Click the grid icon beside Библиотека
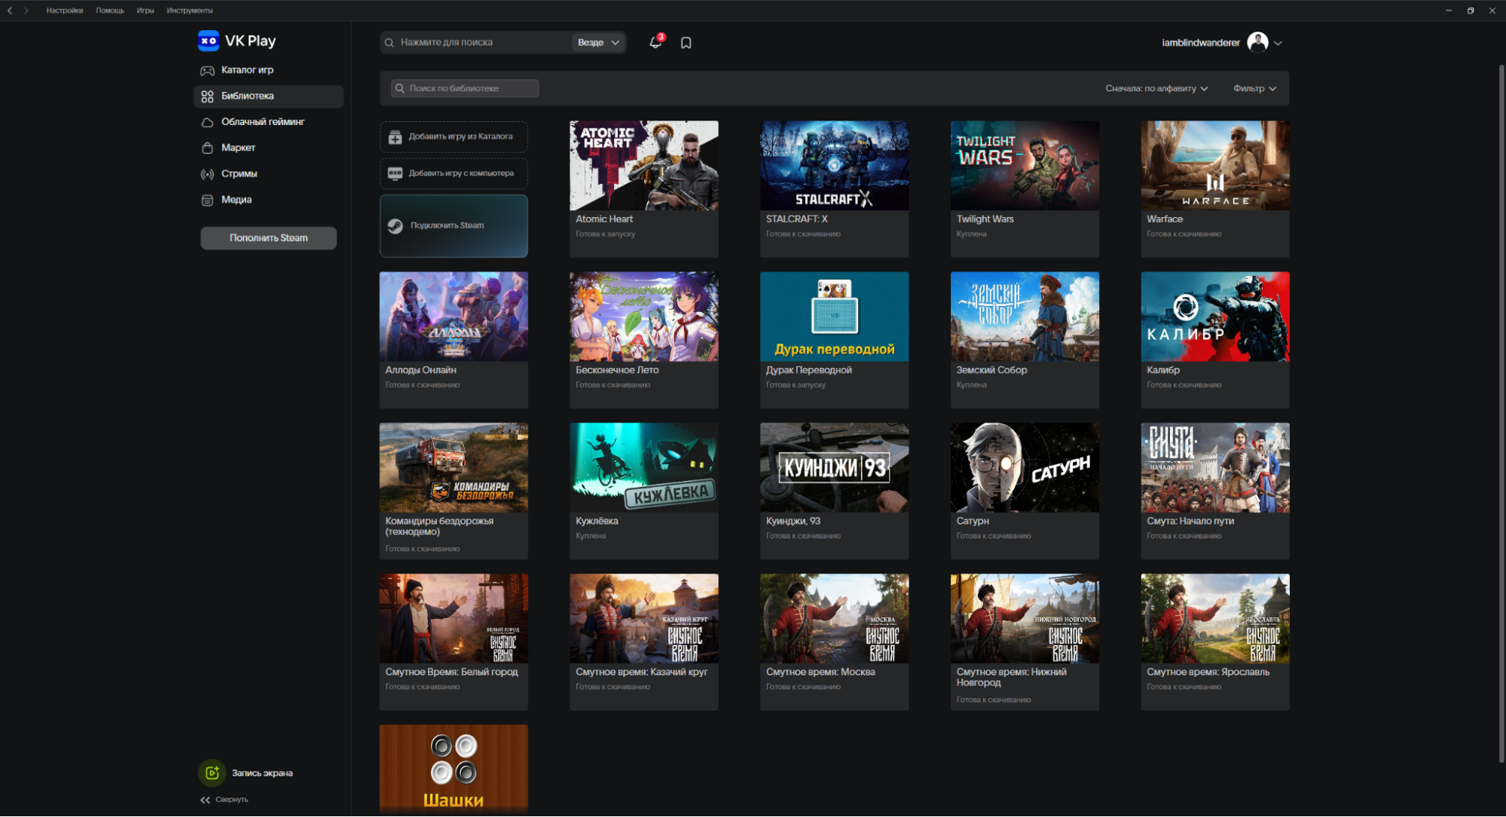Screen dimensions: 1506x817 pos(207,96)
